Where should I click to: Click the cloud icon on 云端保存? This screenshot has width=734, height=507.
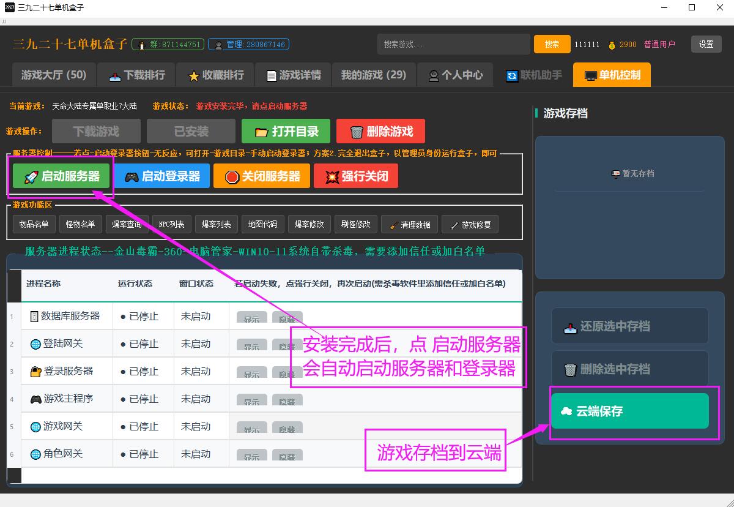point(566,411)
